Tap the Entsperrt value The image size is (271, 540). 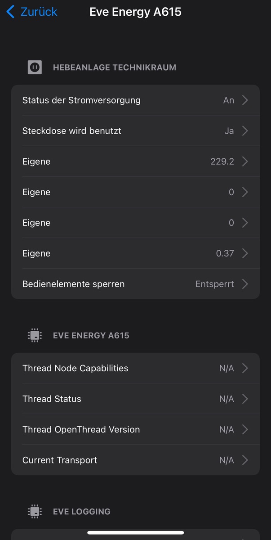(214, 284)
